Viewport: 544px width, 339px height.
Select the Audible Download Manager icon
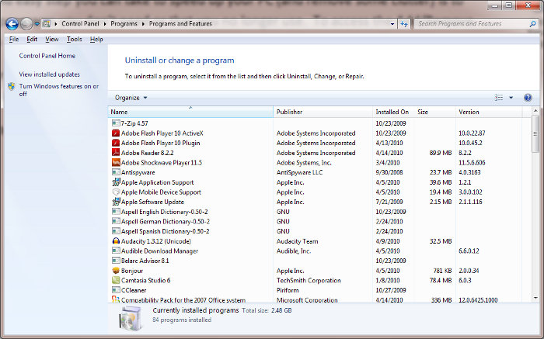click(x=116, y=251)
